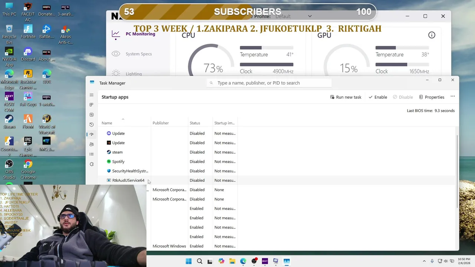Open Users page in Task Manager sidebar
Image resolution: width=475 pixels, height=267 pixels.
click(x=92, y=144)
